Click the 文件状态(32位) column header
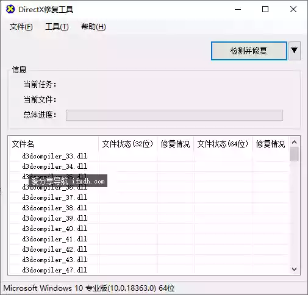 pos(127,144)
